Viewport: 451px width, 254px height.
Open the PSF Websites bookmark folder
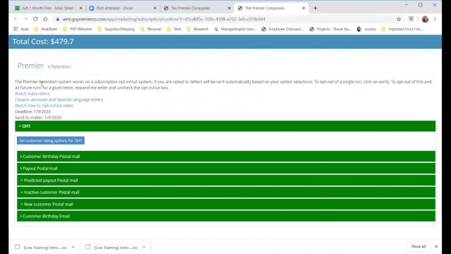click(x=78, y=29)
